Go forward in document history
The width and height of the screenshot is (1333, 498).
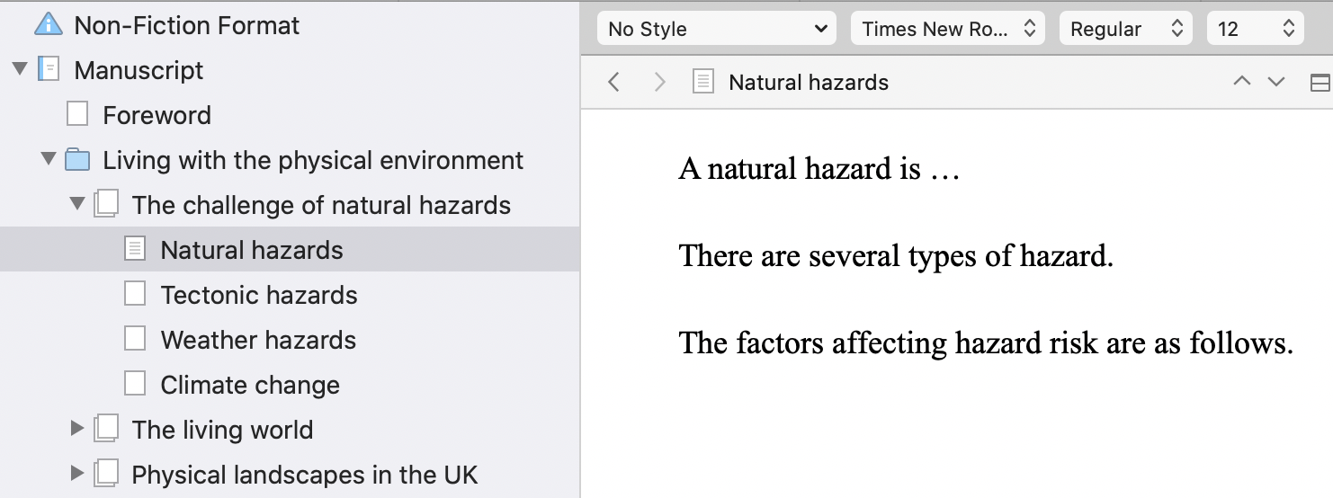click(x=659, y=83)
